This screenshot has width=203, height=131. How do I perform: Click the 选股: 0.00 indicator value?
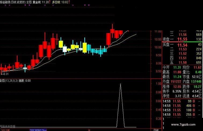coord(25,81)
